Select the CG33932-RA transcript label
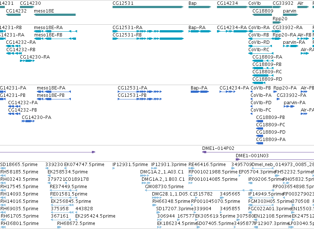The width and height of the screenshot is (314, 229). (x=287, y=27)
